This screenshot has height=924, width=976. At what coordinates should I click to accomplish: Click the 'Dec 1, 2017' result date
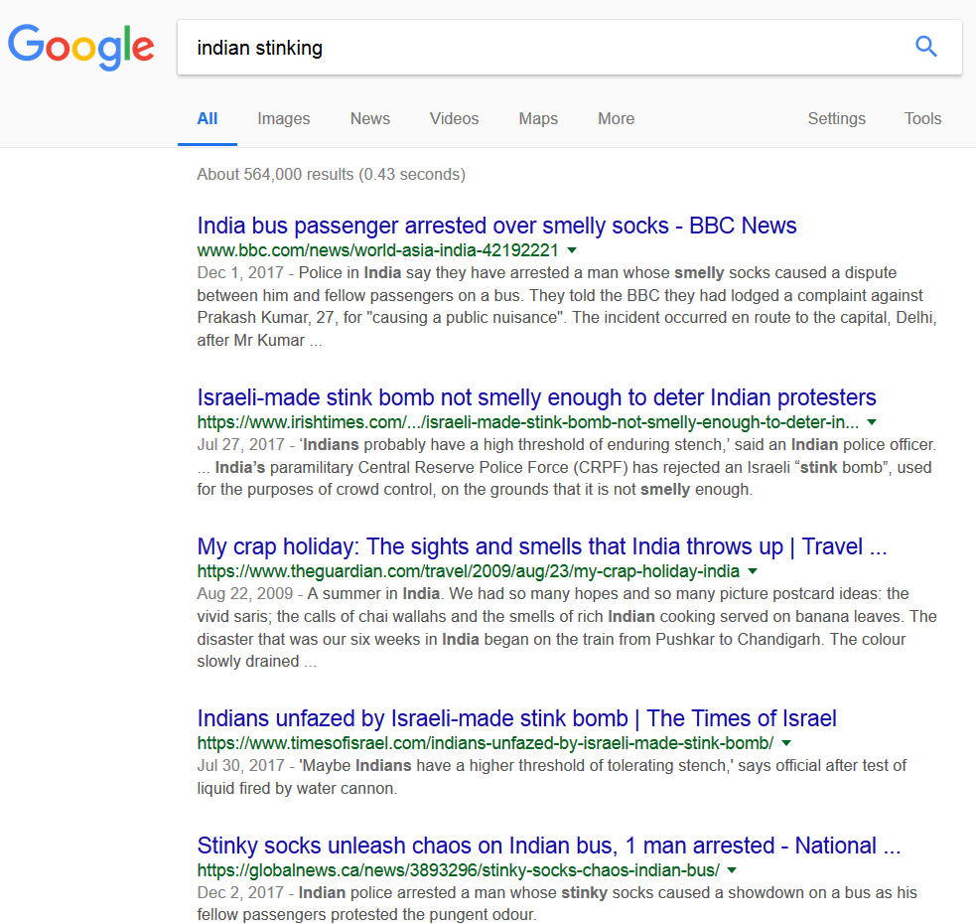(x=240, y=273)
